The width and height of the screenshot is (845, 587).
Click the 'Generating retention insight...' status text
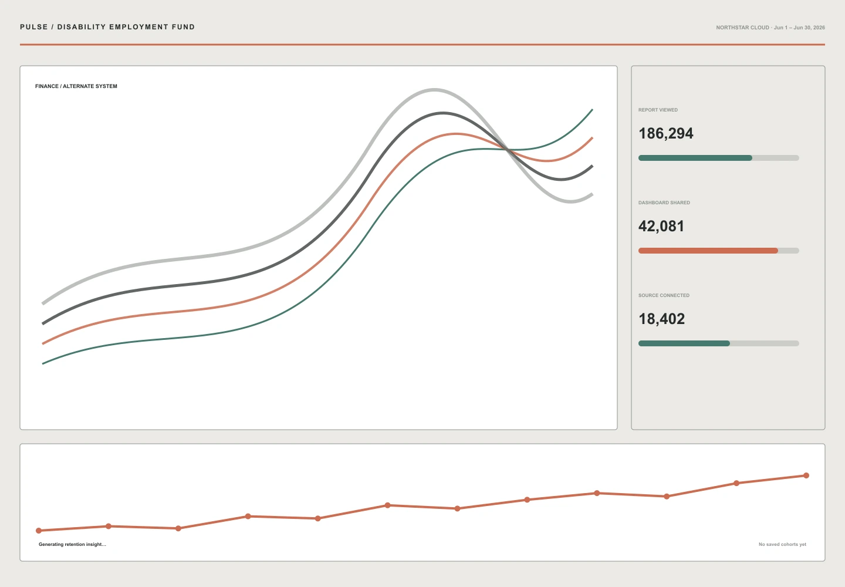tap(72, 545)
